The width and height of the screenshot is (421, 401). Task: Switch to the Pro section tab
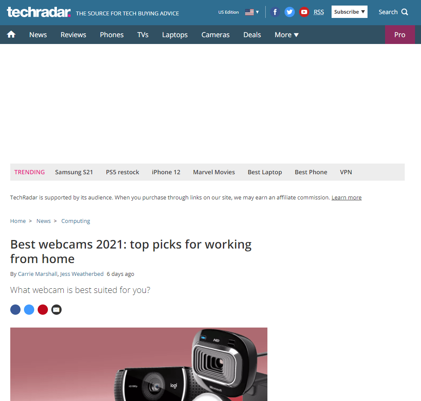400,35
